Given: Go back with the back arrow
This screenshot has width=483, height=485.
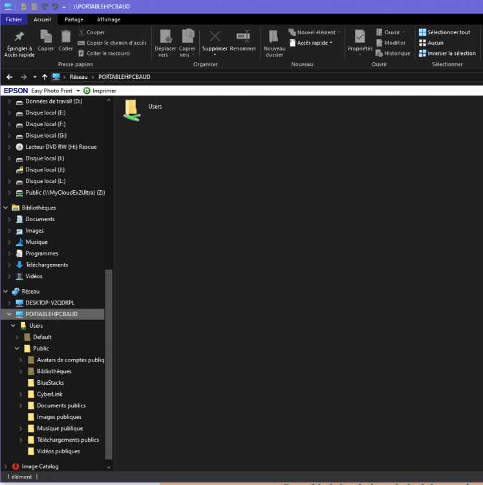Looking at the screenshot, I should click(x=10, y=77).
